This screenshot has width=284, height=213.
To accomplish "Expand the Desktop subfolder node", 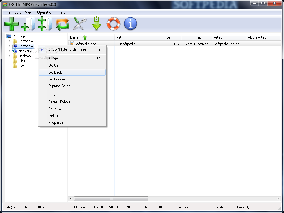I will [9, 56].
